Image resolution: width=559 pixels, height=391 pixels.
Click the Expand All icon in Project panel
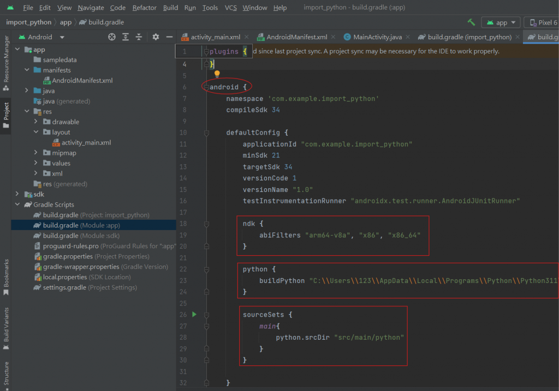click(126, 37)
